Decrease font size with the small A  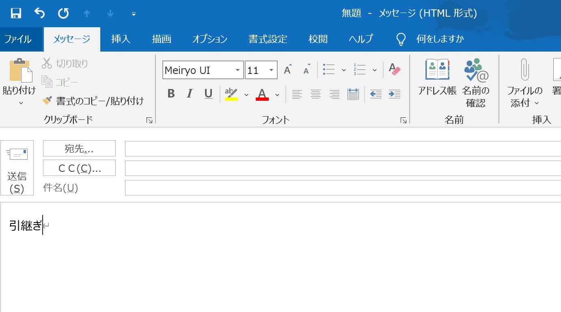tap(307, 69)
